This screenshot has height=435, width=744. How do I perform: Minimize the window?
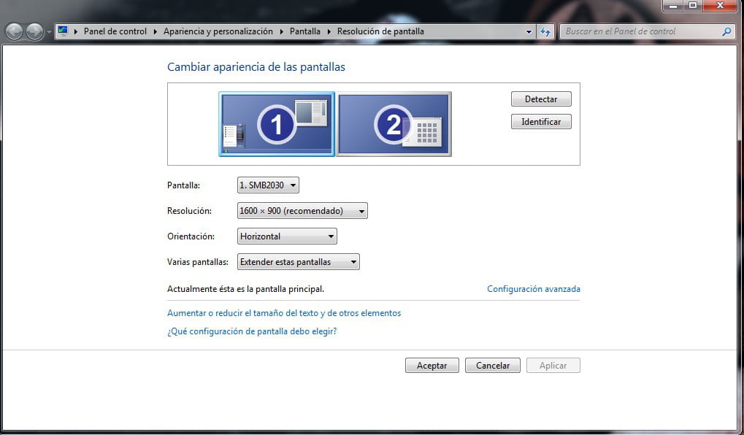[x=673, y=6]
